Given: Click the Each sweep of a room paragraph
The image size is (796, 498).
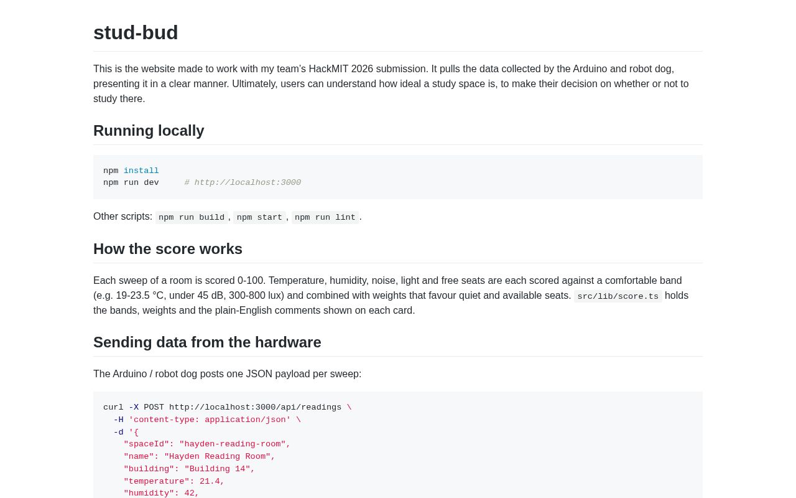Looking at the screenshot, I should (391, 296).
